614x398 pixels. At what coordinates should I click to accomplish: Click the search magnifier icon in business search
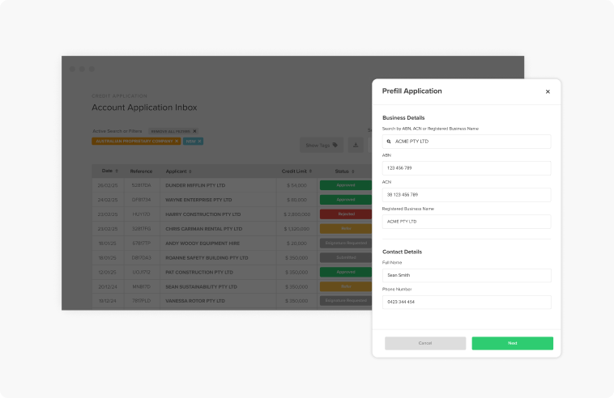[389, 142]
